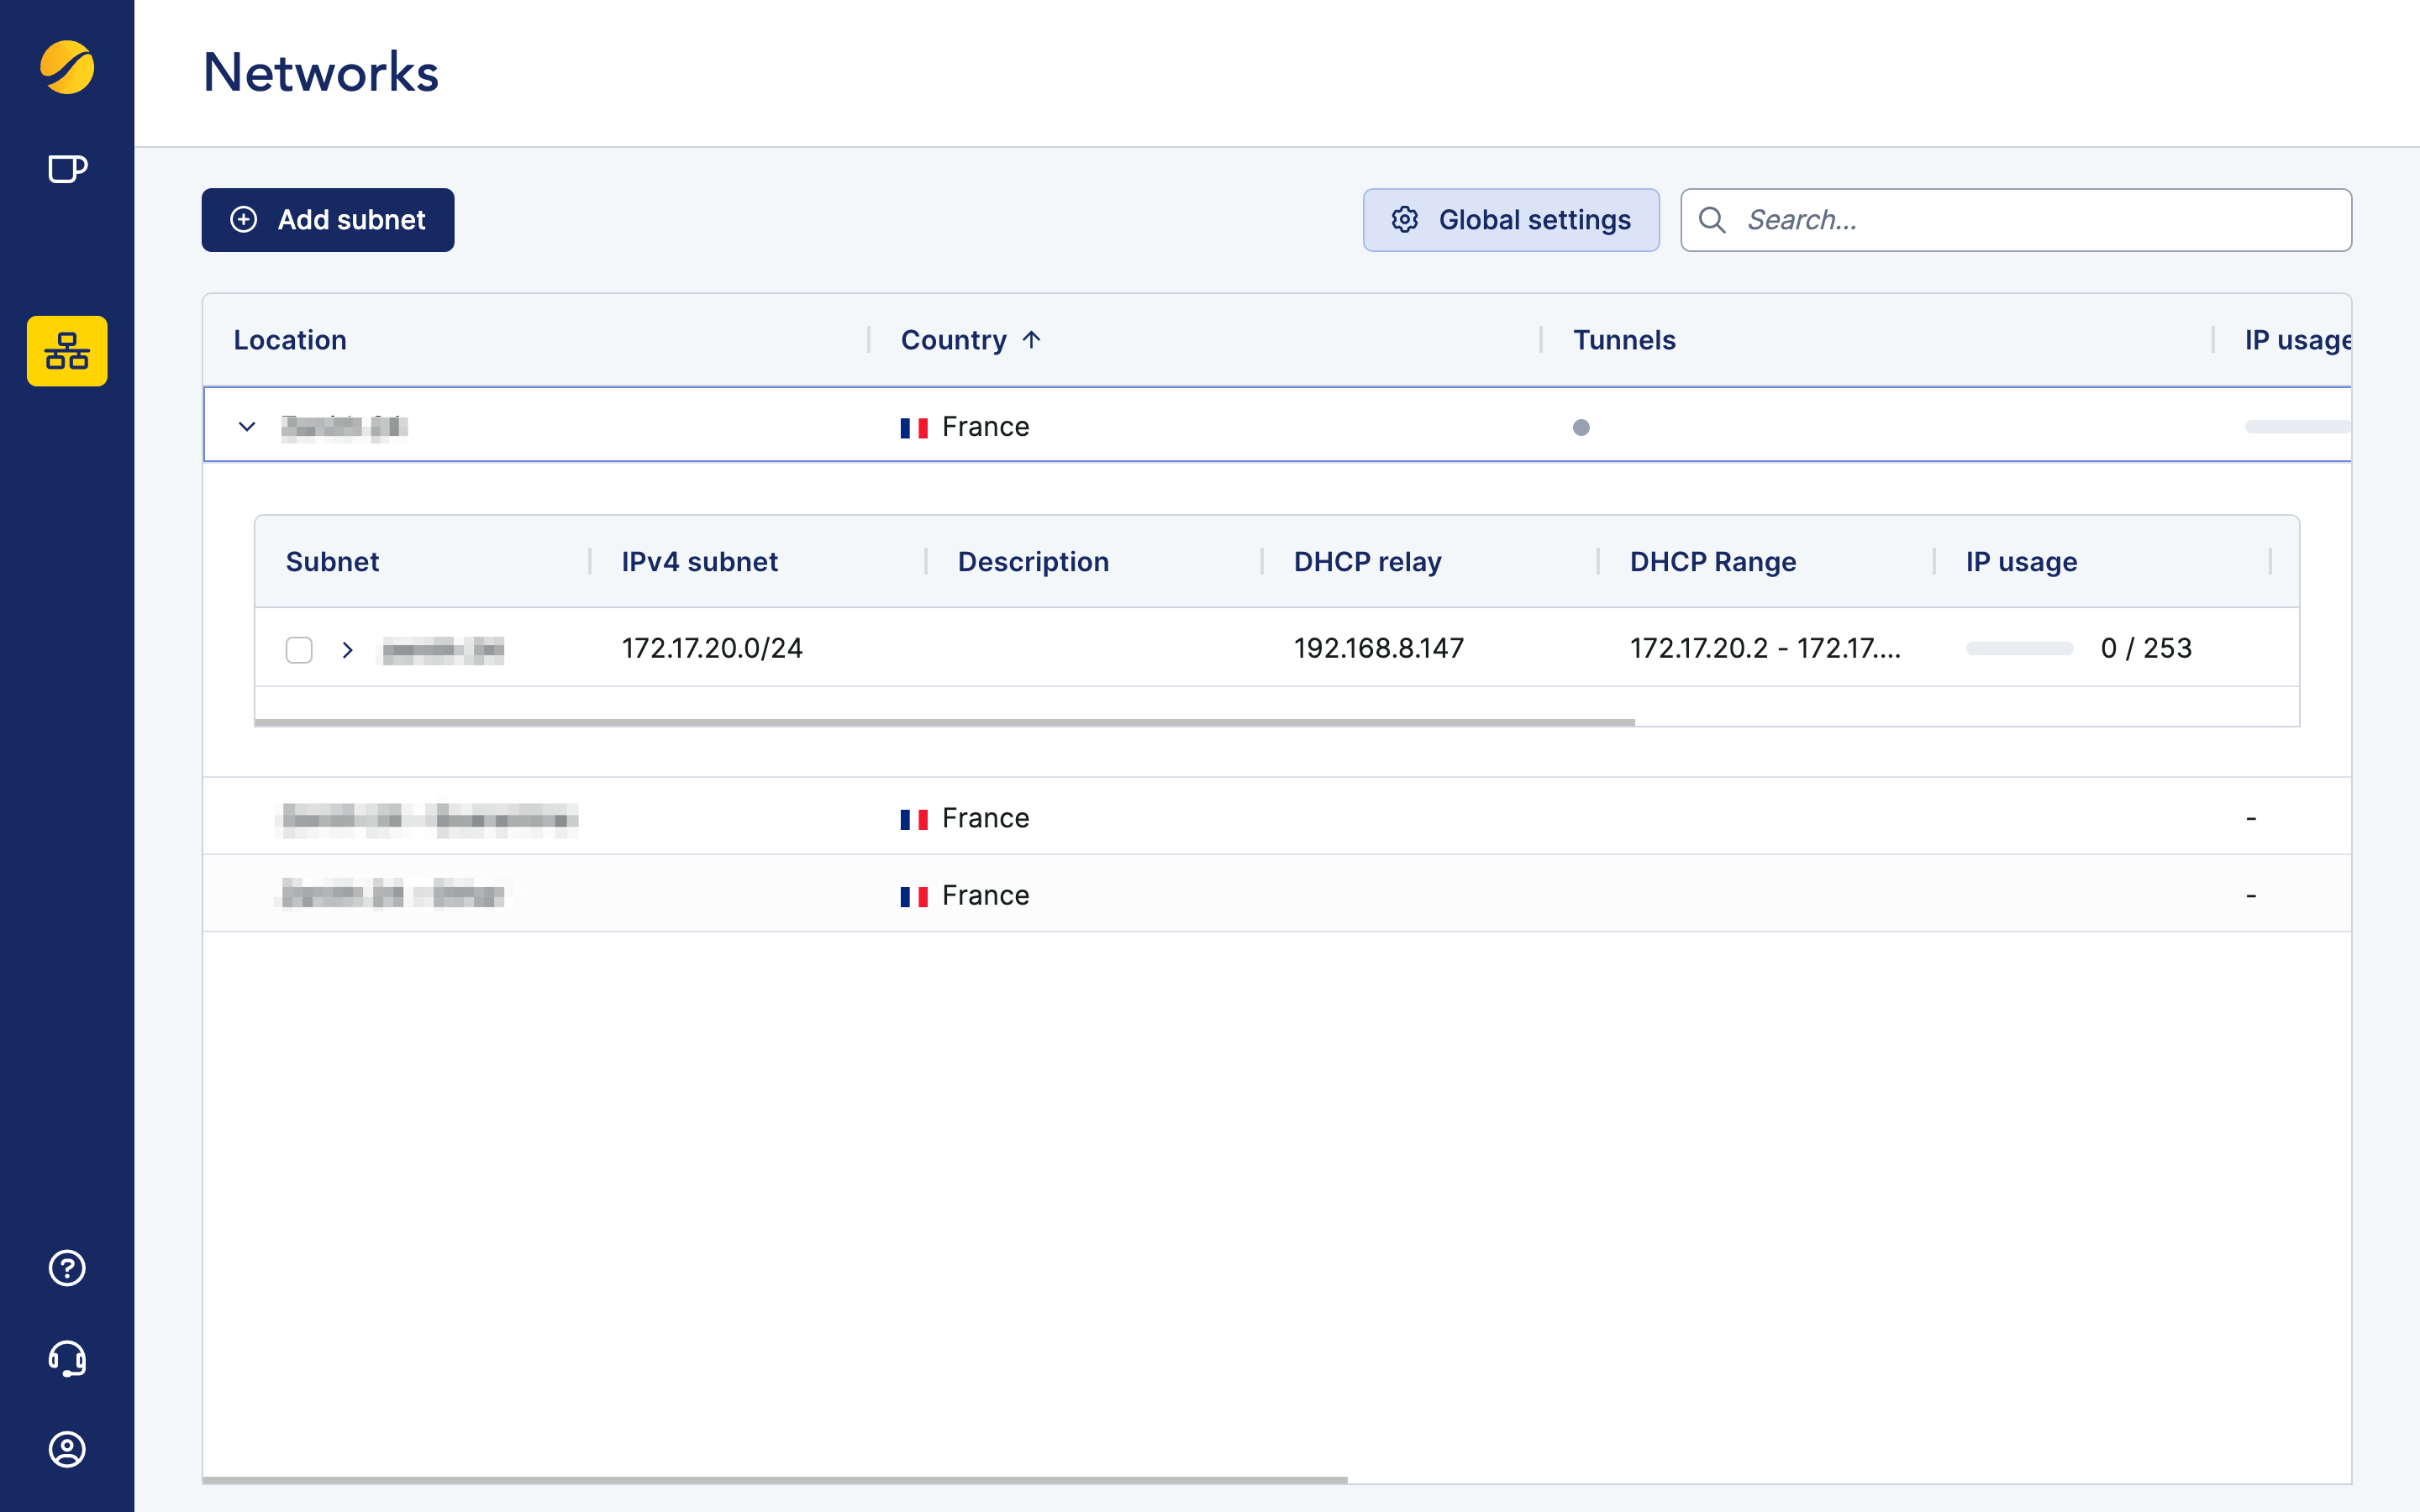
Task: Click the gray tunnel status dot
Action: coord(1581,428)
